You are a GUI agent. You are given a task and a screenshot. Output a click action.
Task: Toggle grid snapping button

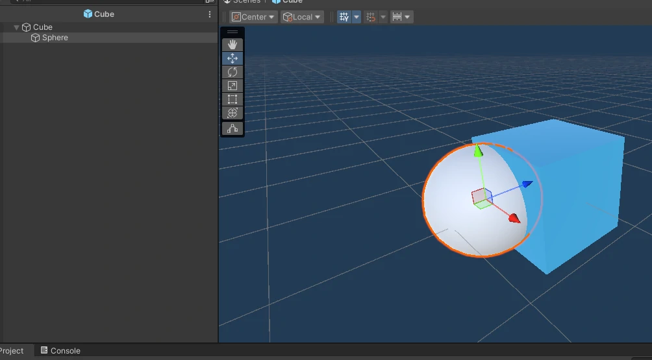(371, 17)
